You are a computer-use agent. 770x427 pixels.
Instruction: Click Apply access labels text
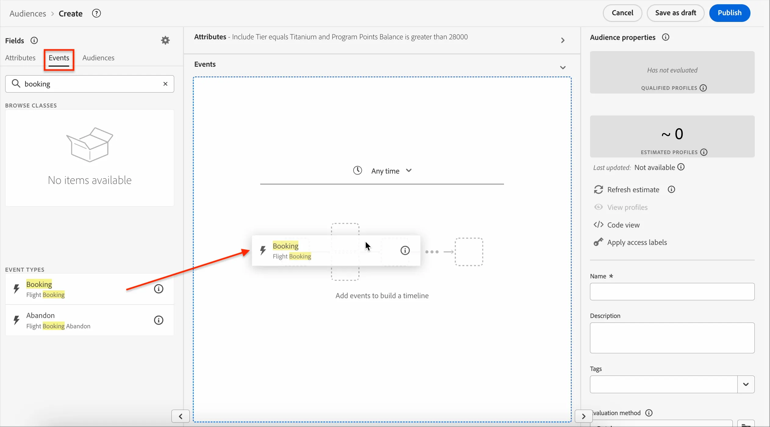637,242
